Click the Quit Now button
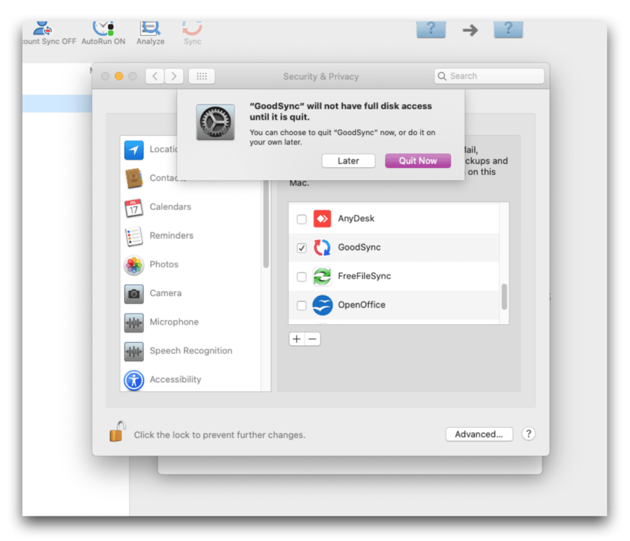 (417, 160)
